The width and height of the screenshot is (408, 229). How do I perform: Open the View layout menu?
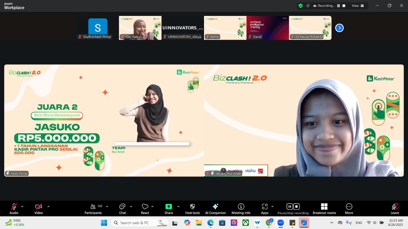tap(357, 6)
